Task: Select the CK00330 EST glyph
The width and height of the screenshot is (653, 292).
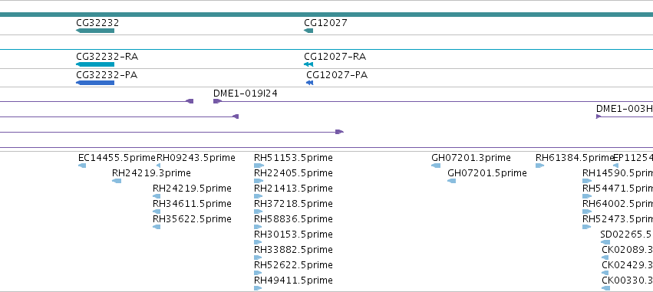Action: coord(606,288)
